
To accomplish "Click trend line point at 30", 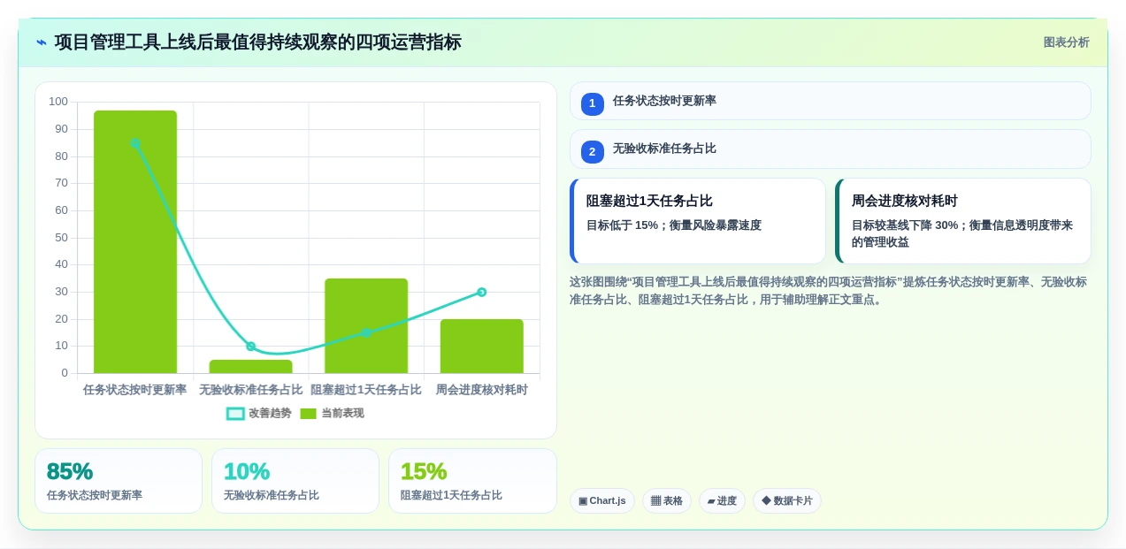I will [x=481, y=292].
